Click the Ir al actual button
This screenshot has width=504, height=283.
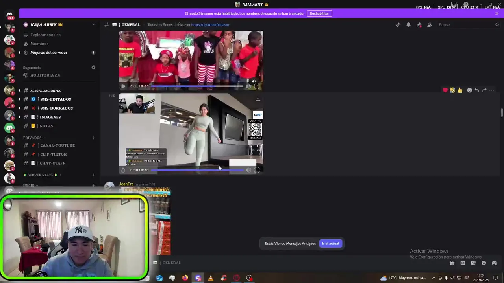[330, 244]
